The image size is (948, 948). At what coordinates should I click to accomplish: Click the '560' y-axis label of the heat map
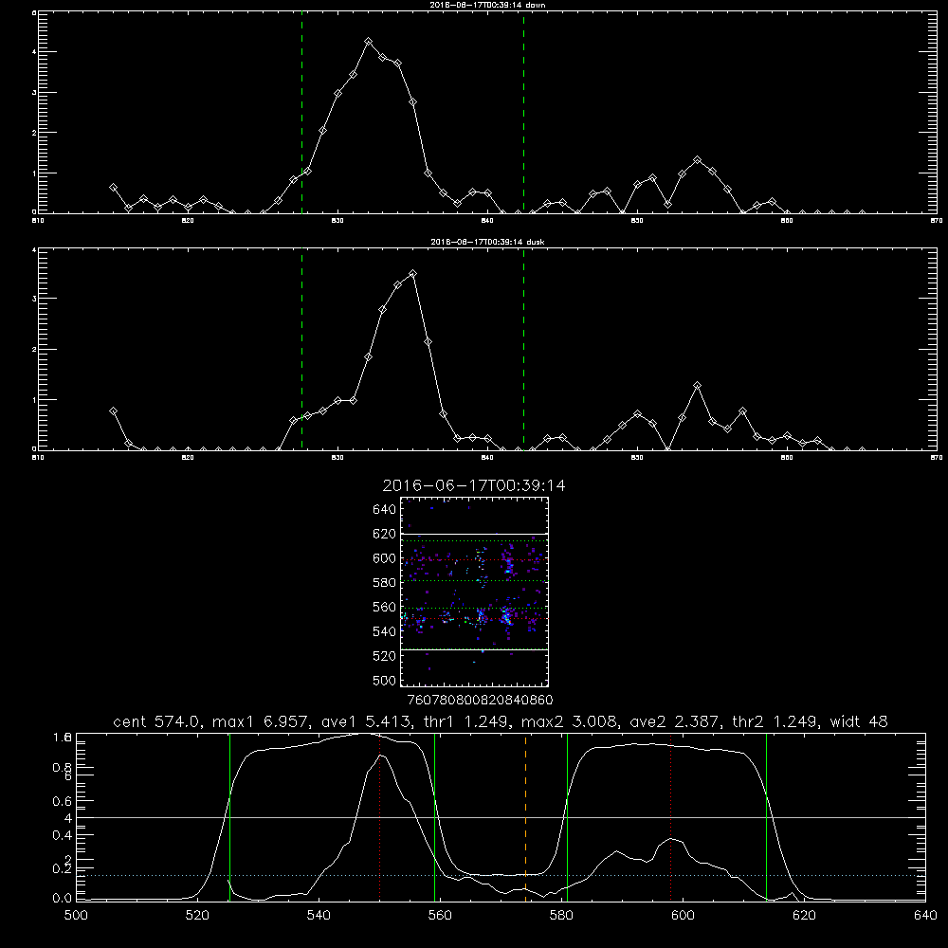[x=385, y=607]
